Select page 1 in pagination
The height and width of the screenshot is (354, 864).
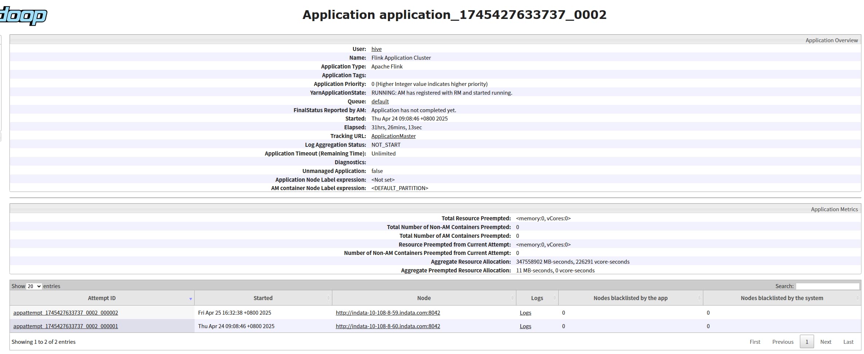click(807, 342)
